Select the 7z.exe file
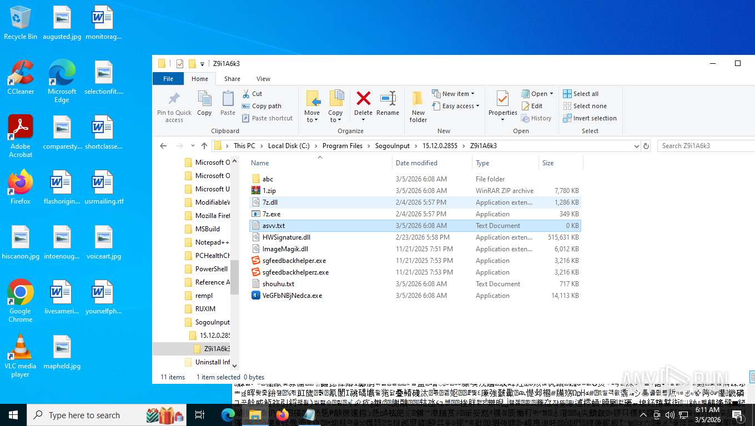The height and width of the screenshot is (426, 755). pyautogui.click(x=415, y=214)
